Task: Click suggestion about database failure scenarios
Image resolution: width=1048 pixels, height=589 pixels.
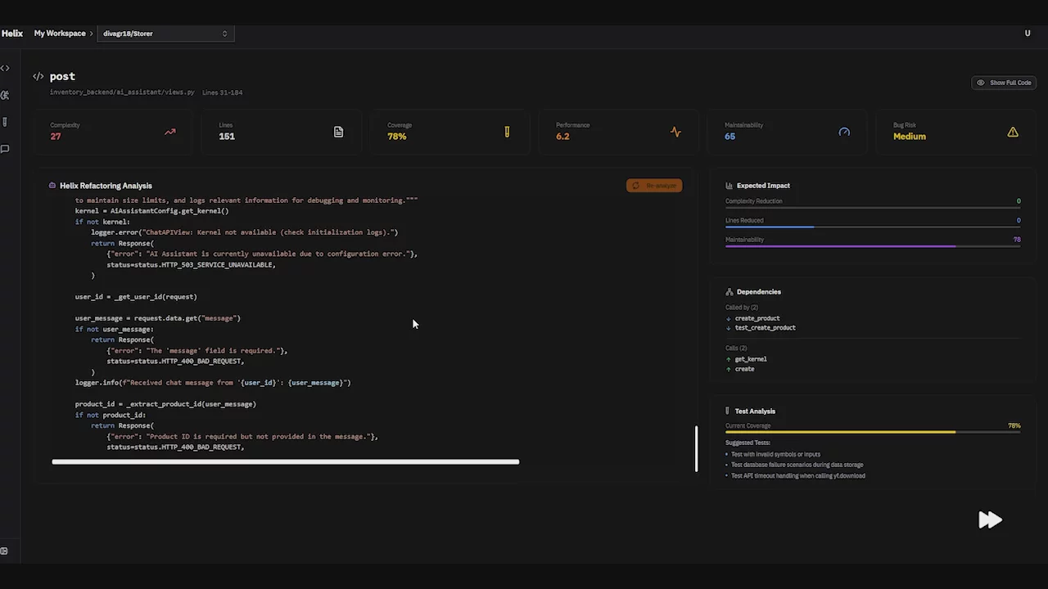Action: coord(797,465)
